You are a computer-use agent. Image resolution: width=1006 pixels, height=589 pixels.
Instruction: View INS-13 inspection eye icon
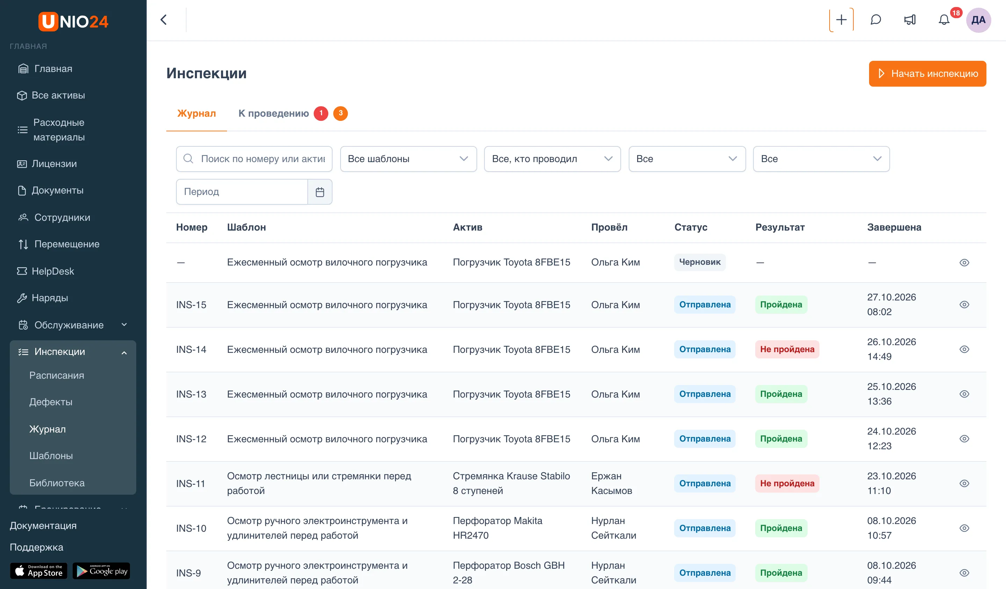(x=964, y=394)
